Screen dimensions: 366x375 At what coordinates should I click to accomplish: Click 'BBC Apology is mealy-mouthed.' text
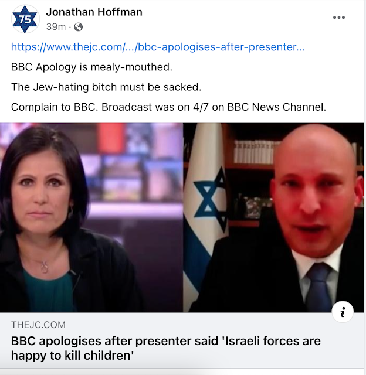click(x=91, y=67)
